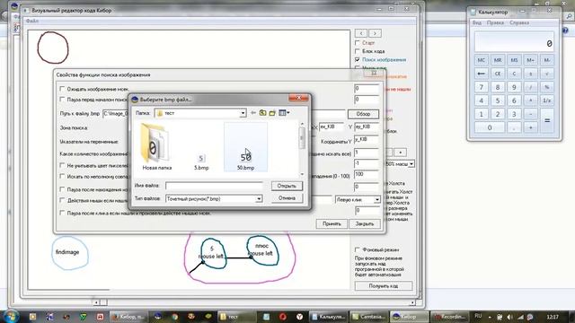Select the 5.bmp file
The width and height of the screenshot is (575, 323).
tap(201, 161)
